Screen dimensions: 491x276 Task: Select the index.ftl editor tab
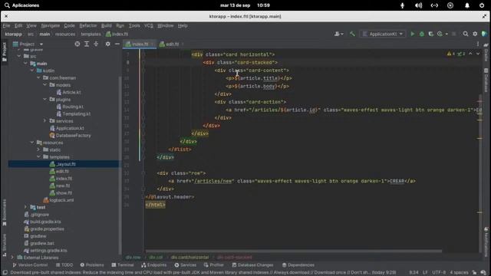pyautogui.click(x=140, y=44)
